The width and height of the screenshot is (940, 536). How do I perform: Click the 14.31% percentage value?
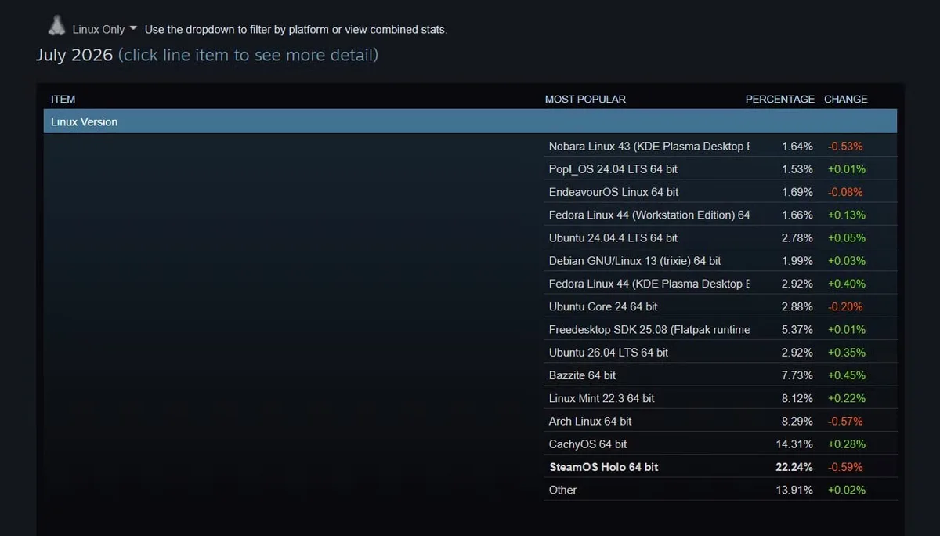[x=794, y=444]
